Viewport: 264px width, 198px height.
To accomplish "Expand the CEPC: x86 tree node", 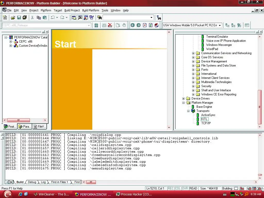I will click(11, 42).
